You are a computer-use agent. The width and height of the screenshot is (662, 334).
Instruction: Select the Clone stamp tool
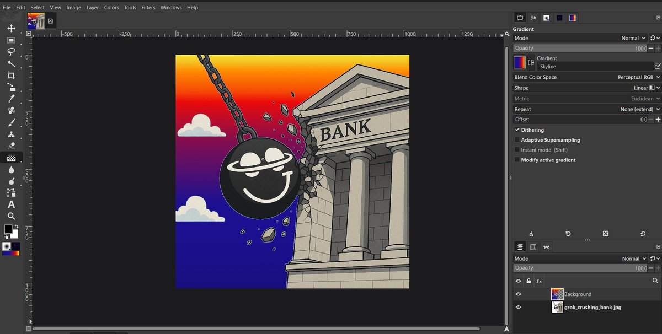pos(11,134)
